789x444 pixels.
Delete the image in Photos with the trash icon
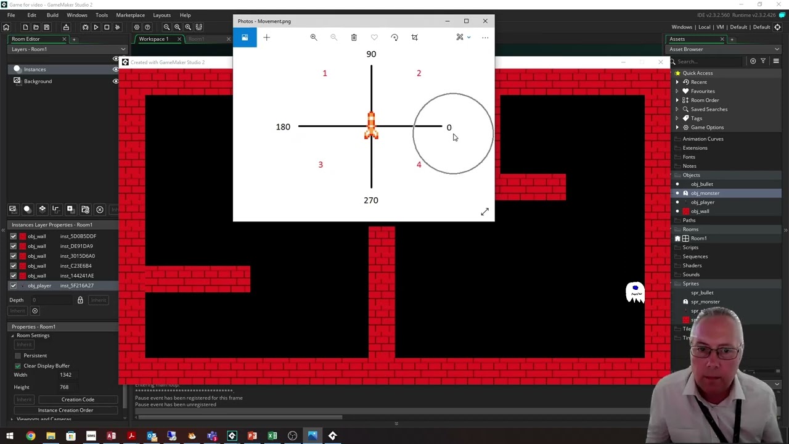tap(354, 38)
